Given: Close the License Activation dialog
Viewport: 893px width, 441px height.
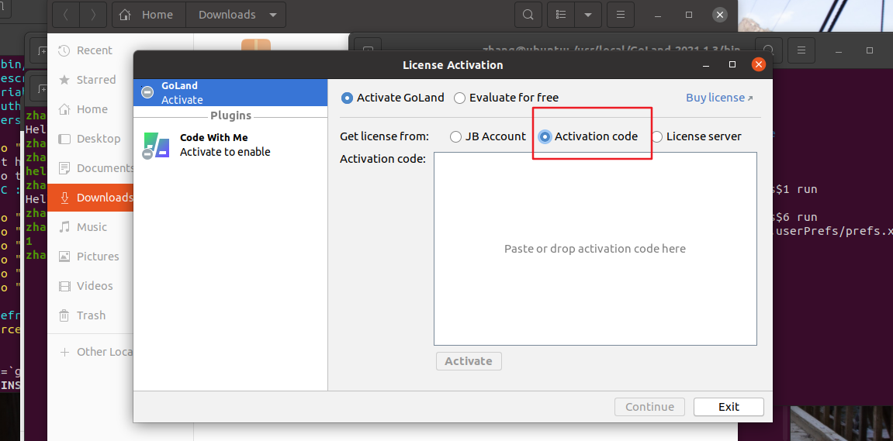Looking at the screenshot, I should (758, 65).
